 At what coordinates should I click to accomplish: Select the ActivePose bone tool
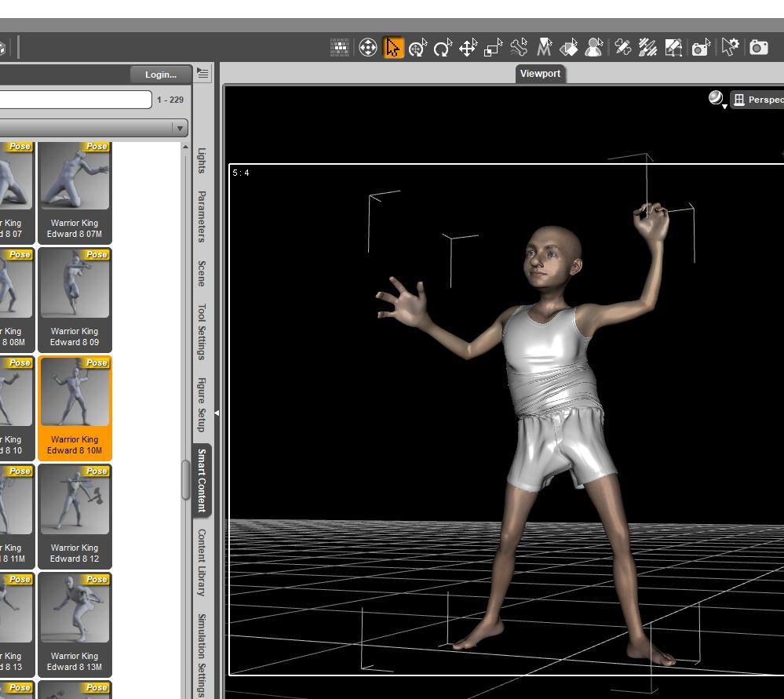tap(519, 48)
